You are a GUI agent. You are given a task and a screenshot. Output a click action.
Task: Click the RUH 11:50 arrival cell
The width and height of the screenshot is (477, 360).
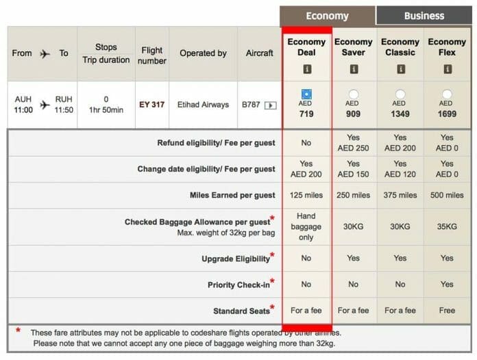(x=64, y=105)
